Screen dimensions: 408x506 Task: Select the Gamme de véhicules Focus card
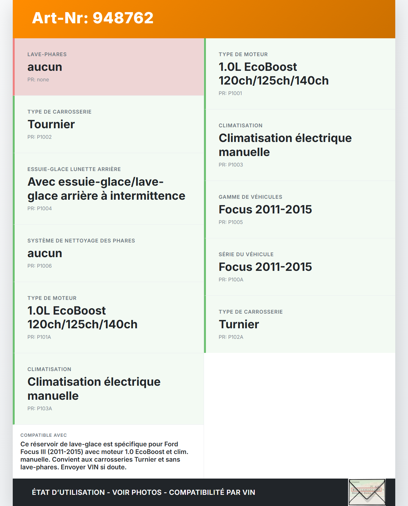pos(300,209)
